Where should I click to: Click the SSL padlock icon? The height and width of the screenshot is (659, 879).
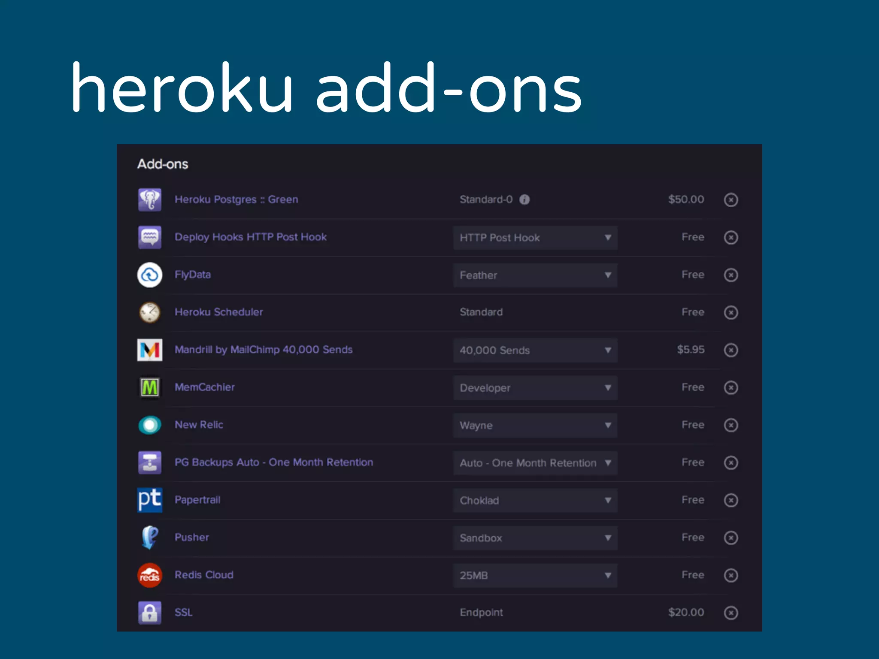[150, 613]
